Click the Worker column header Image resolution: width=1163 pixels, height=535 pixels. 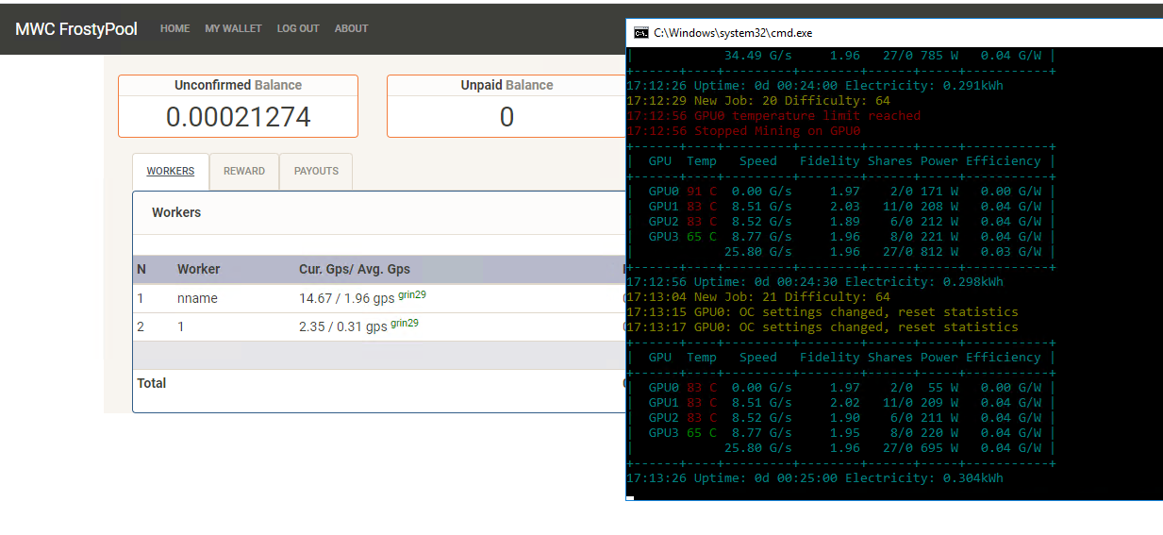tap(198, 269)
